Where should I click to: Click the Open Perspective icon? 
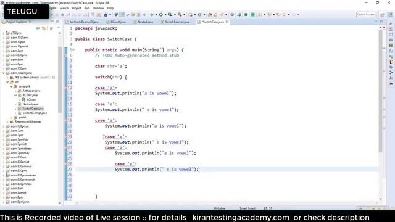[382, 15]
